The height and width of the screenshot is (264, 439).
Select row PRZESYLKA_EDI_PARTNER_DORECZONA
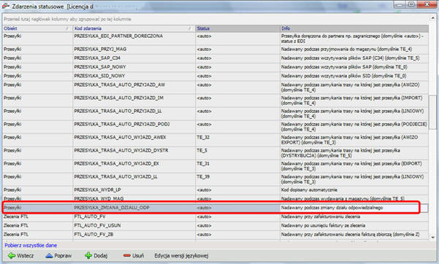[x=215, y=39]
